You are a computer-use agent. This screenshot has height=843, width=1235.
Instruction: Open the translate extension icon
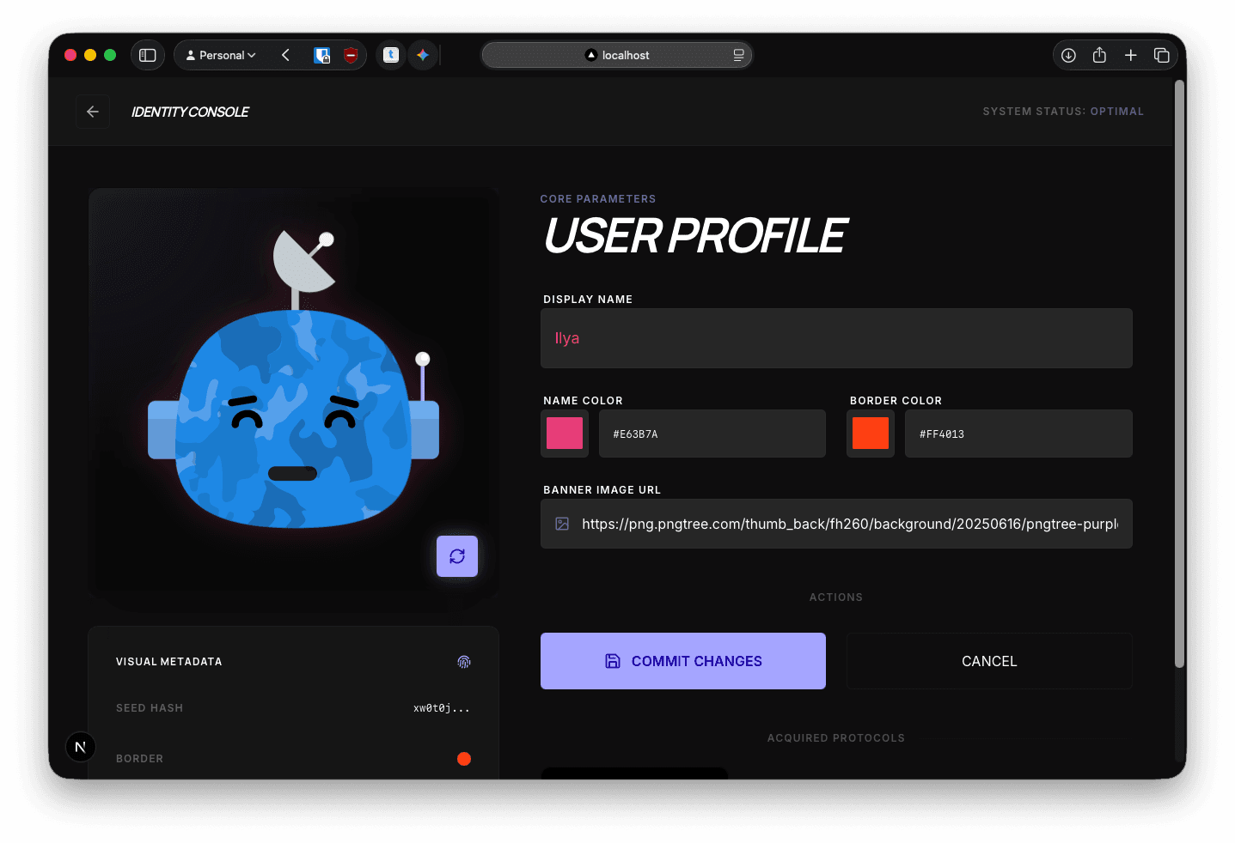391,54
